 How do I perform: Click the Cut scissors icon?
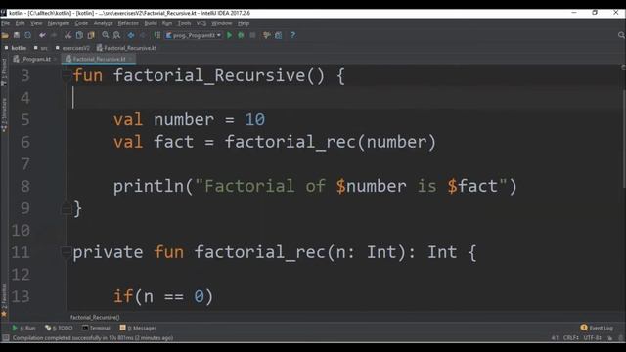point(67,35)
